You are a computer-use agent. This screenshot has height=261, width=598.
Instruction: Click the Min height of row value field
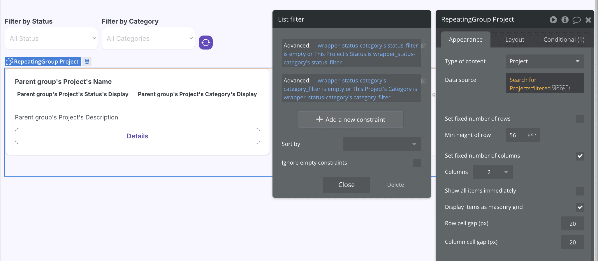point(515,135)
